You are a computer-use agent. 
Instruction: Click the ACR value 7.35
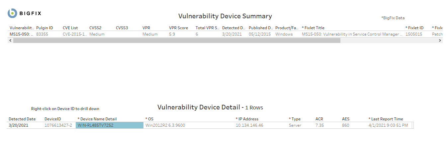[x=319, y=125]
